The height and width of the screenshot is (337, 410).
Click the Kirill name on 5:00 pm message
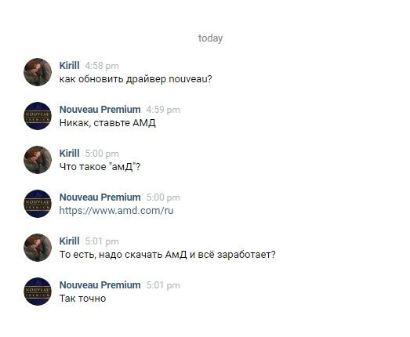69,153
